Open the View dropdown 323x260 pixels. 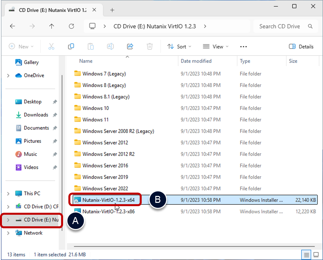[x=216, y=47]
